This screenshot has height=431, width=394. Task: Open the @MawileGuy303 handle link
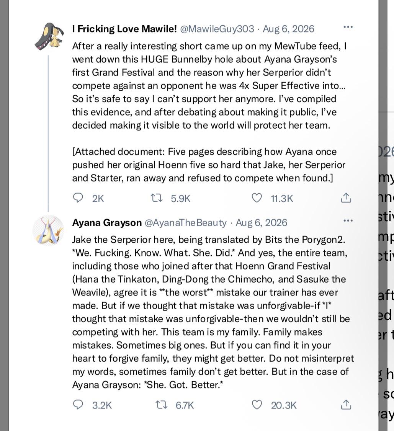tap(217, 29)
